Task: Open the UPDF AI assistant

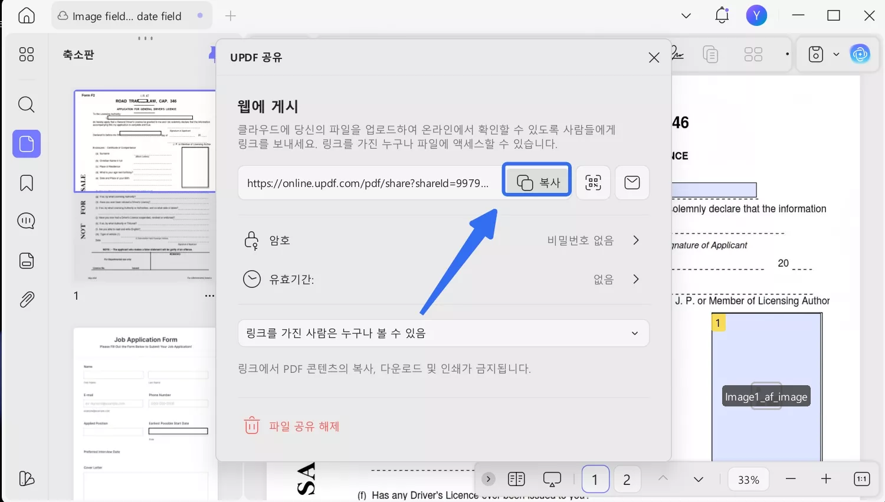Action: click(860, 54)
